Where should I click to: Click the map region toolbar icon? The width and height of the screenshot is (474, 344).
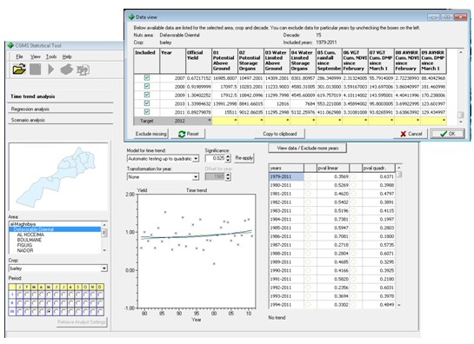83,69
